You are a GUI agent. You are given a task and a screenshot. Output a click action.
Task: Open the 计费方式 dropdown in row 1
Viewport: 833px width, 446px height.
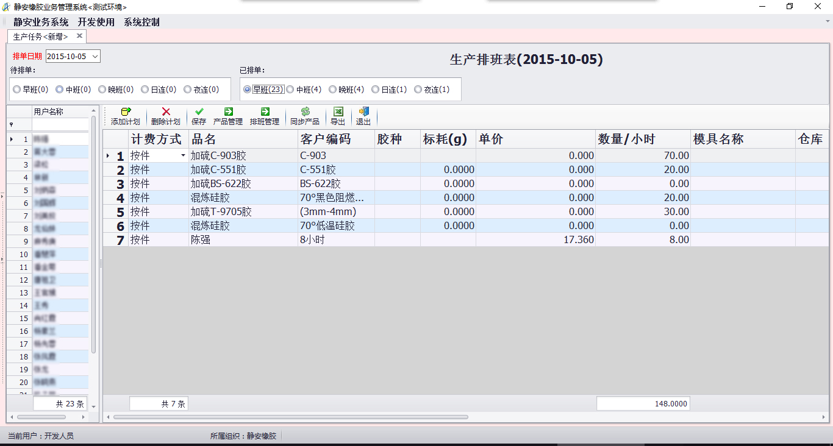pos(183,156)
